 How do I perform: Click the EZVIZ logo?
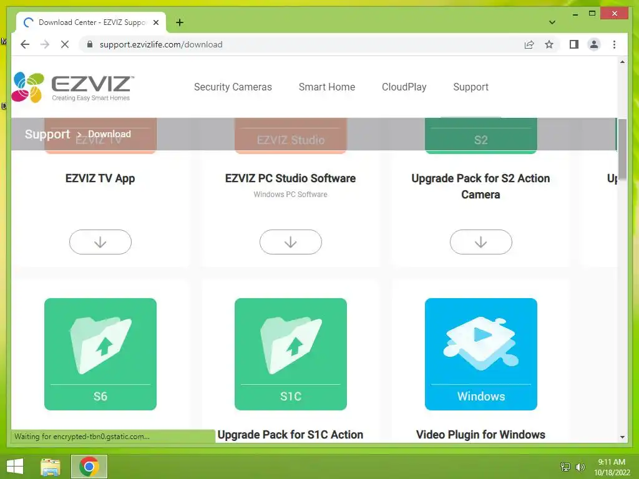pos(72,87)
